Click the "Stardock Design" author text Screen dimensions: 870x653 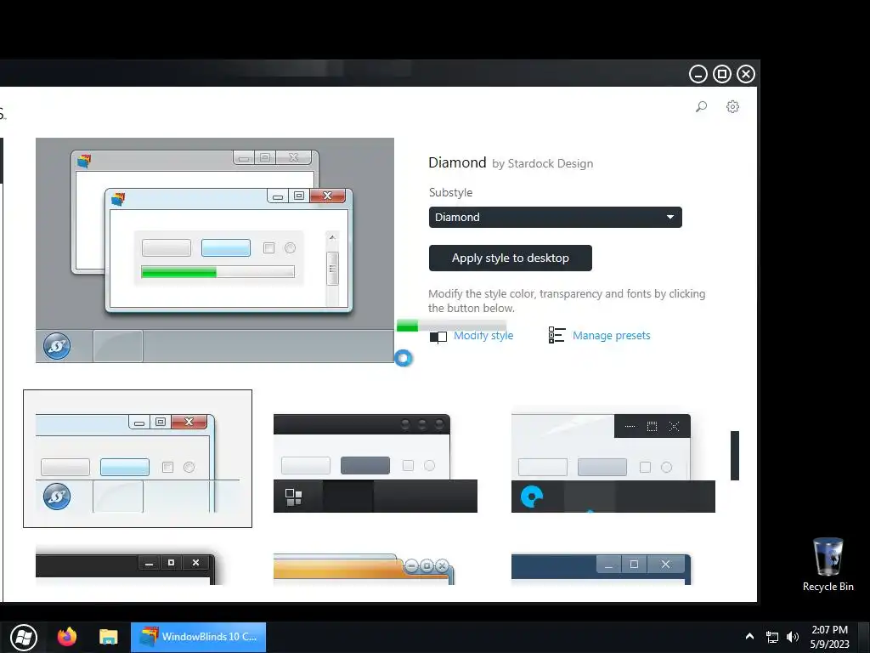pos(551,164)
